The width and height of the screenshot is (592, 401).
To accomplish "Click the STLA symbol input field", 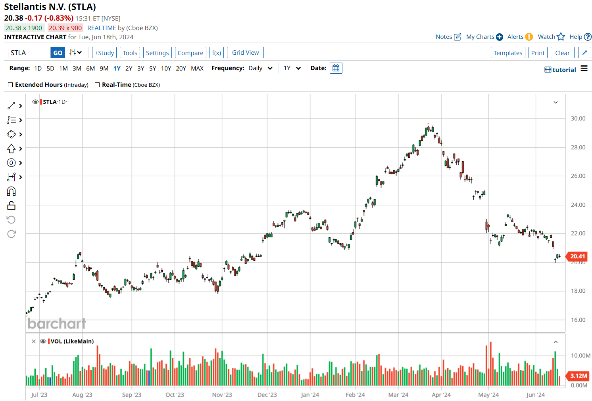I will coord(29,53).
